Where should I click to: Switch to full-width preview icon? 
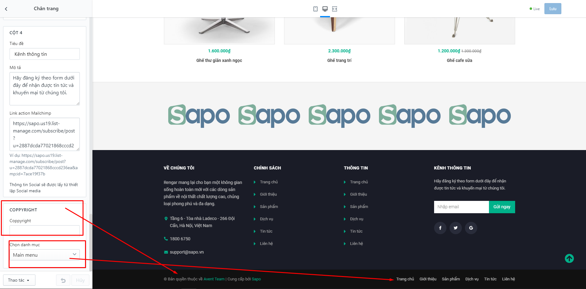[335, 9]
